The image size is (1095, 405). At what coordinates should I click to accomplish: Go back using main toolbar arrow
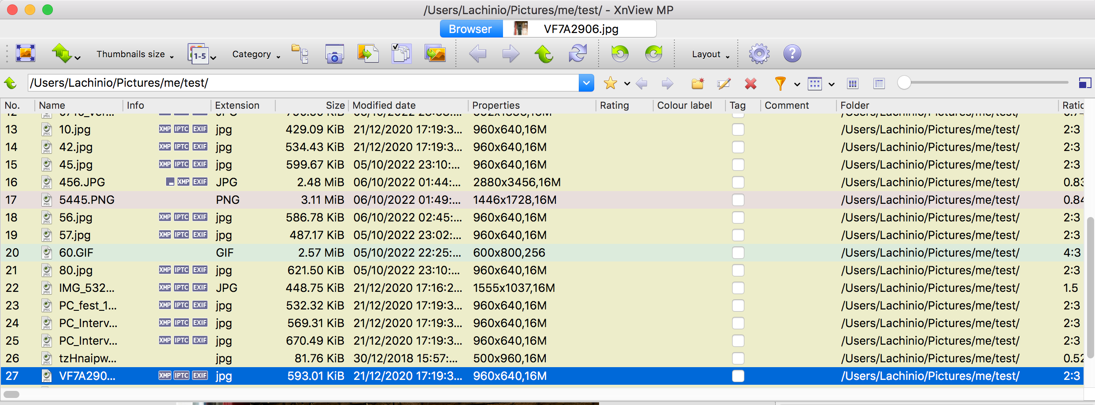[477, 54]
